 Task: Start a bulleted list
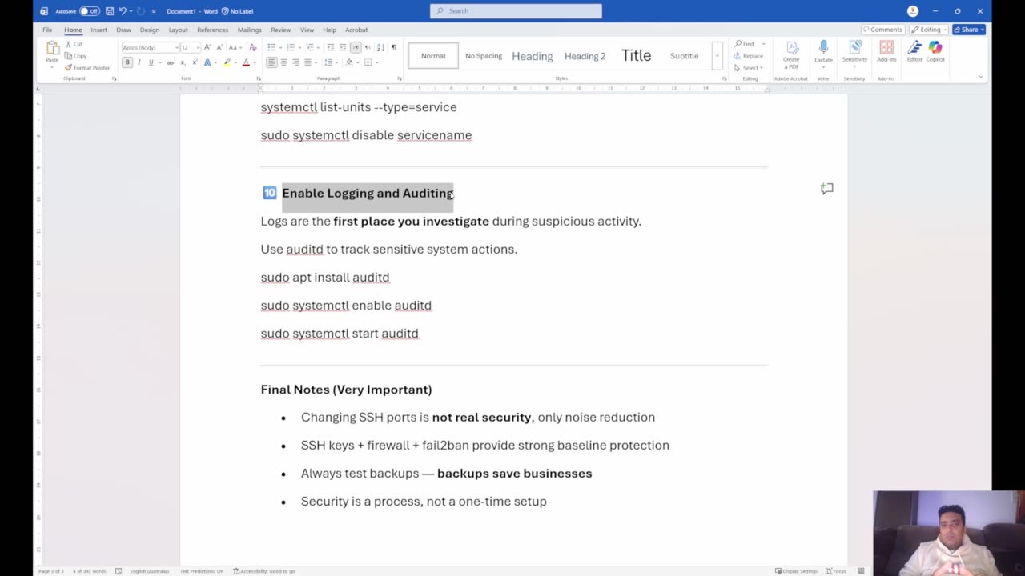pyautogui.click(x=271, y=47)
